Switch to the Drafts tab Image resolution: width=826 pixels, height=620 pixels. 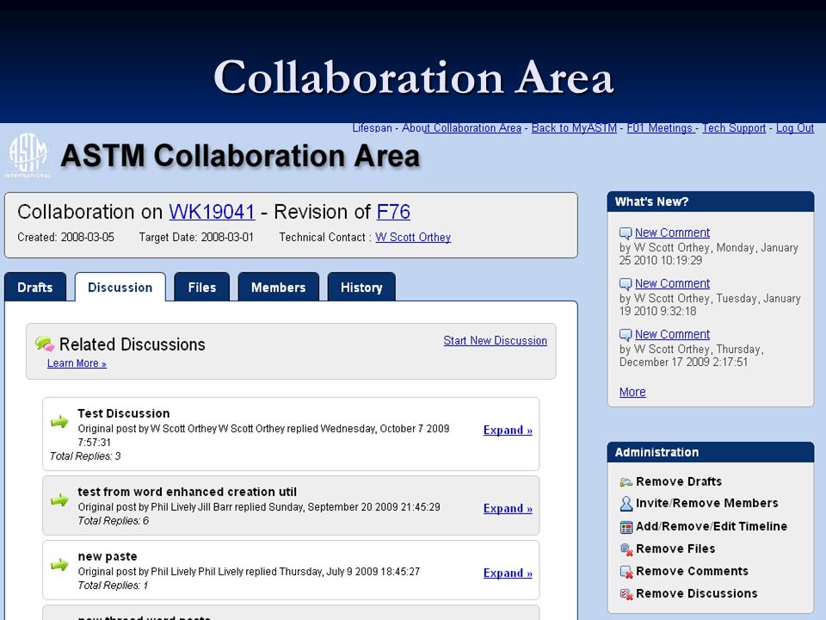click(x=35, y=288)
